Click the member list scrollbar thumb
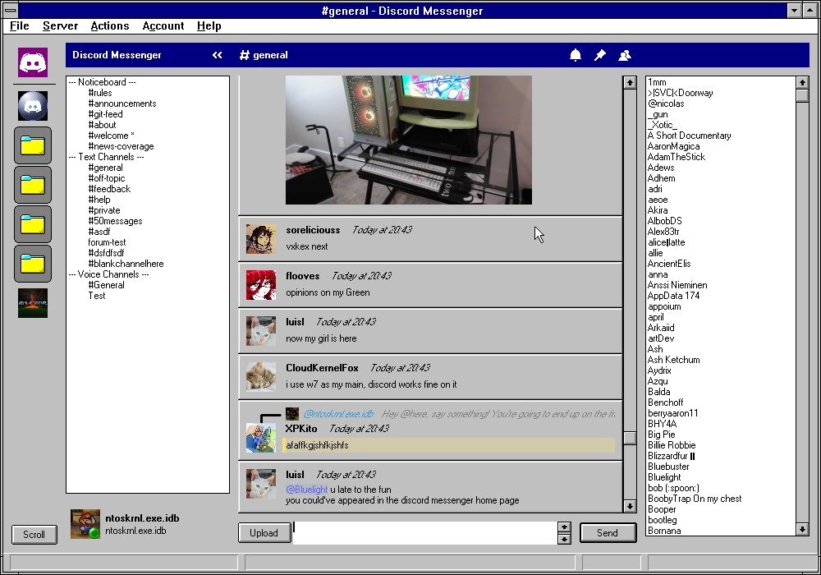Screen dimensions: 821x575 [802, 95]
